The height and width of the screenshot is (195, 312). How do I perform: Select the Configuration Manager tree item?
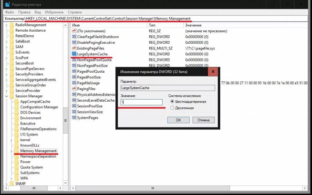[x=39, y=107]
